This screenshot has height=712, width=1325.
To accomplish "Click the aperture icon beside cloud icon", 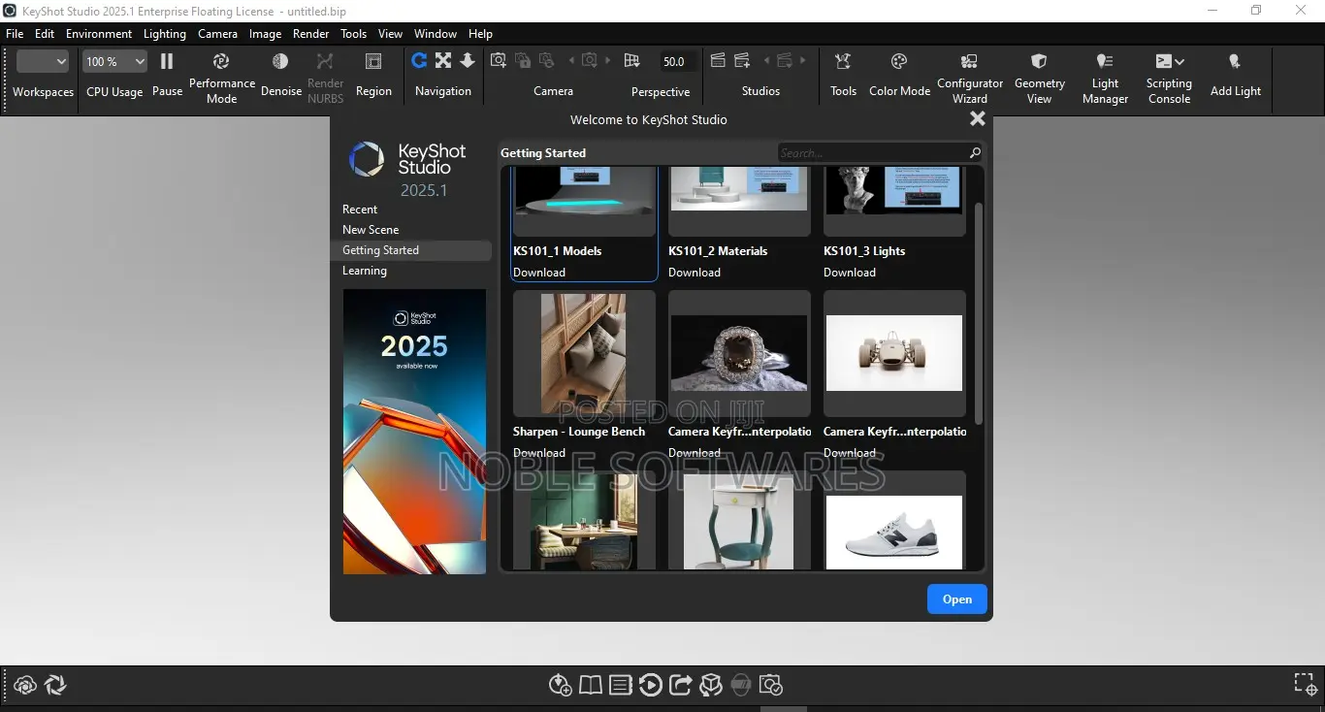I will point(55,685).
